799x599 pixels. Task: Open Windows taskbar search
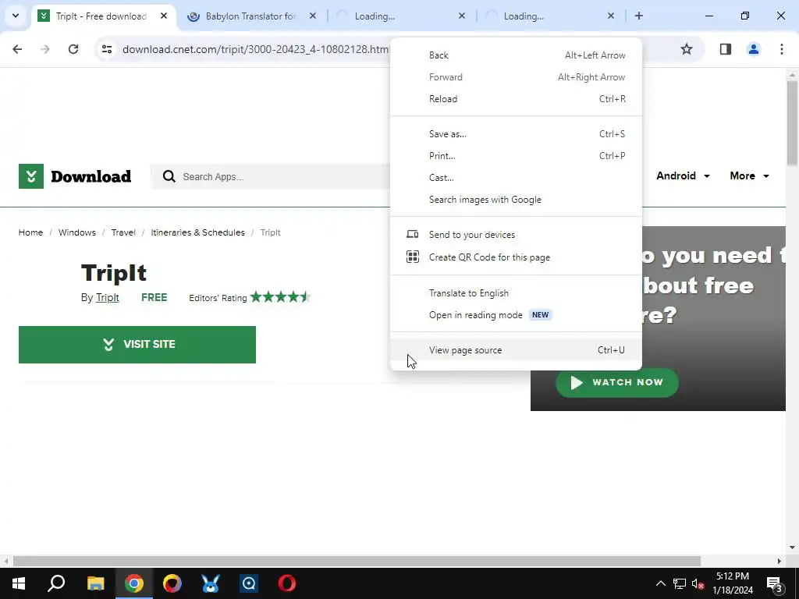(x=56, y=583)
